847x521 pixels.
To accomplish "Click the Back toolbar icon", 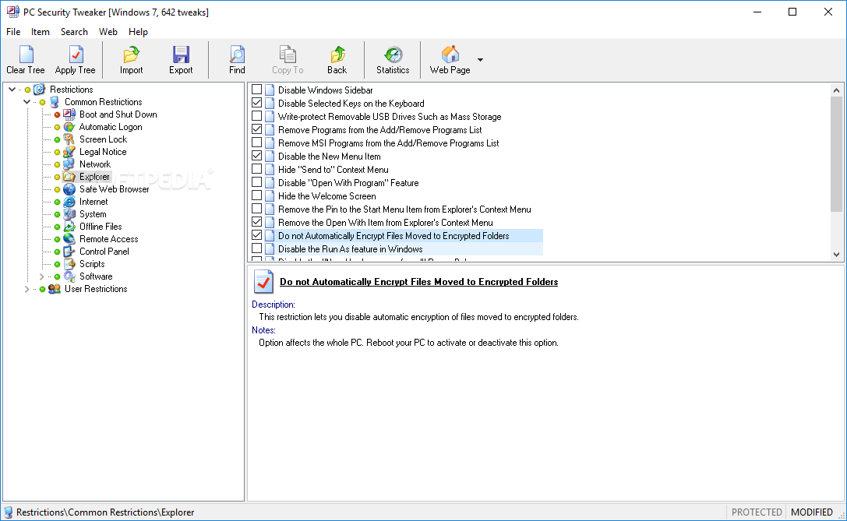I will tap(337, 55).
